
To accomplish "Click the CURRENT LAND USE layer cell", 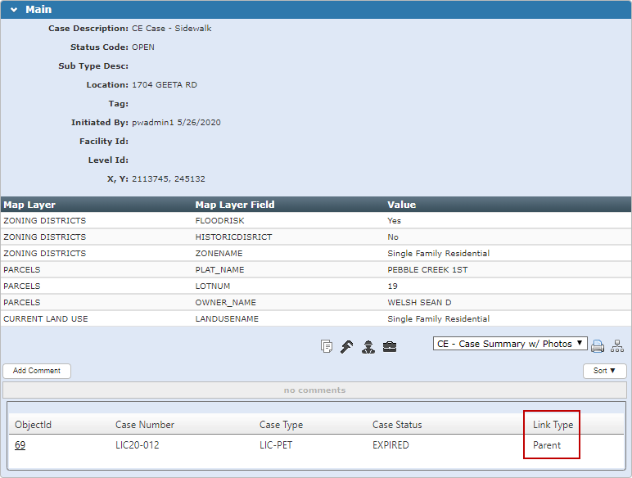I will click(x=46, y=318).
